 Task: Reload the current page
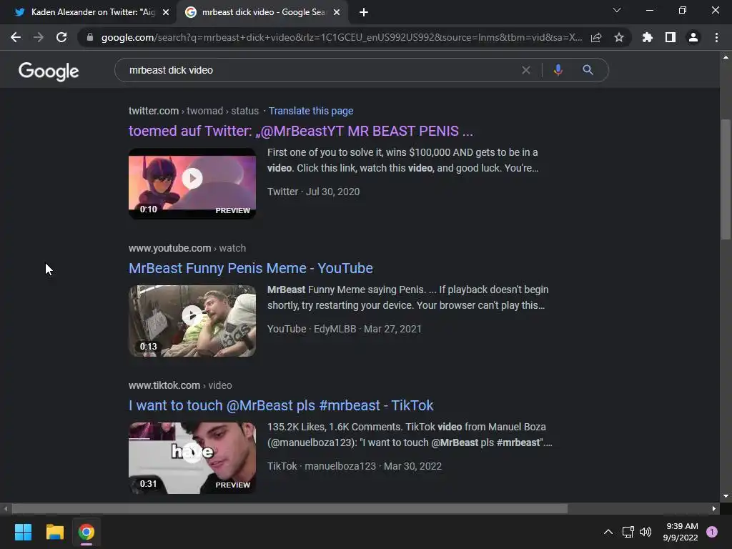61,37
